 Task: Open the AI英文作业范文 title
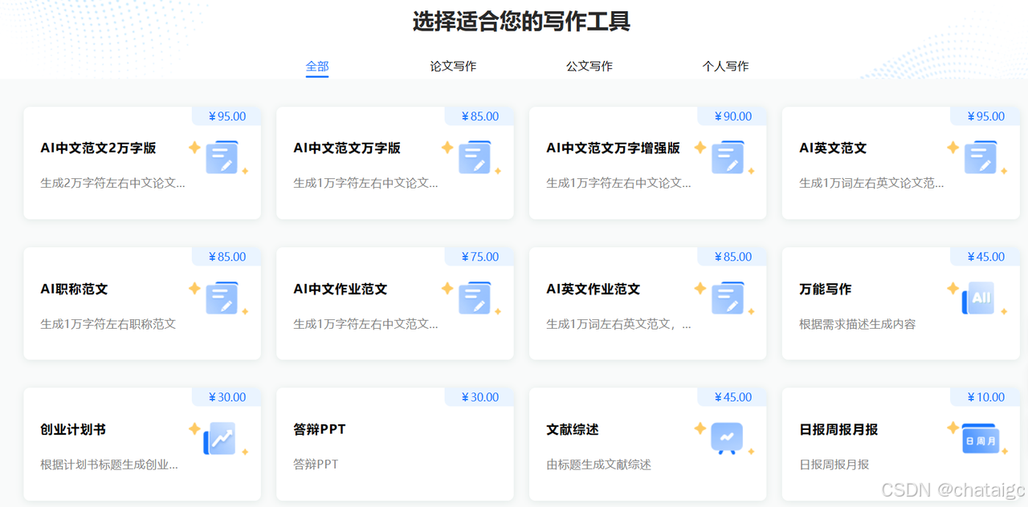(x=593, y=289)
